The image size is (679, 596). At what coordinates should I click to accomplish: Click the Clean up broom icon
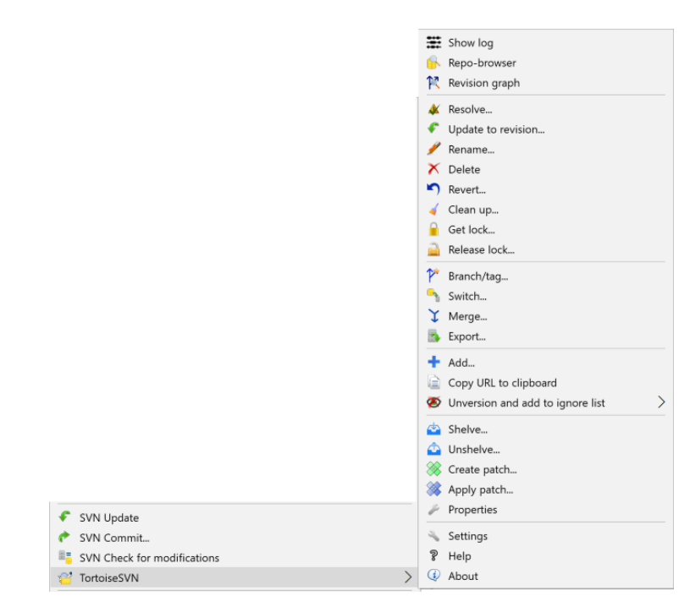pos(433,210)
